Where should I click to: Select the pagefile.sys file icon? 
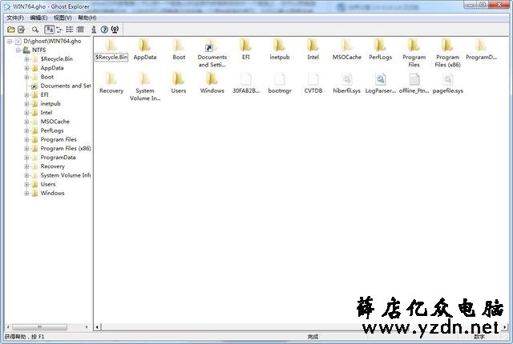[447, 79]
